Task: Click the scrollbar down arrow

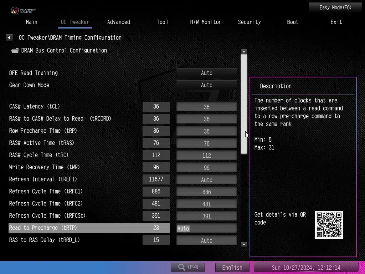Action: coord(244,244)
